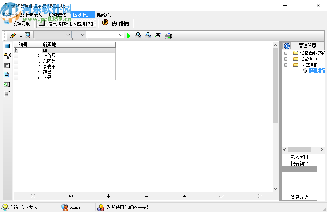Click the add search condition icon
This screenshot has width=327, height=212.
[x=138, y=35]
